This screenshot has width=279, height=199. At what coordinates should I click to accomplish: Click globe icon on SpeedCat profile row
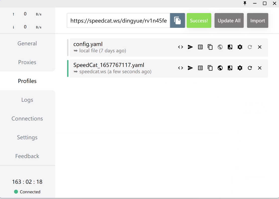pos(220,68)
